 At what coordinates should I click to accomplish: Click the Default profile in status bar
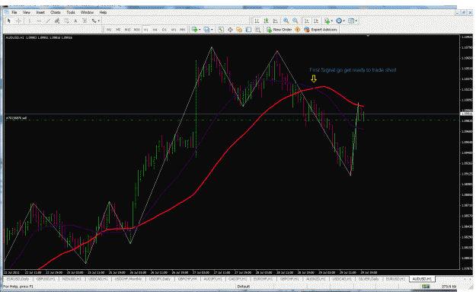point(244,286)
